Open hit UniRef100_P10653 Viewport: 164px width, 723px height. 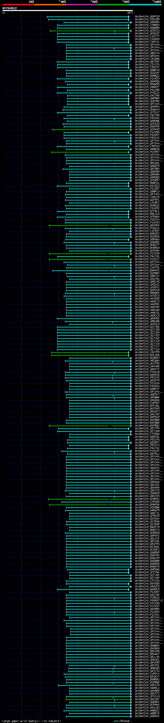(147, 78)
